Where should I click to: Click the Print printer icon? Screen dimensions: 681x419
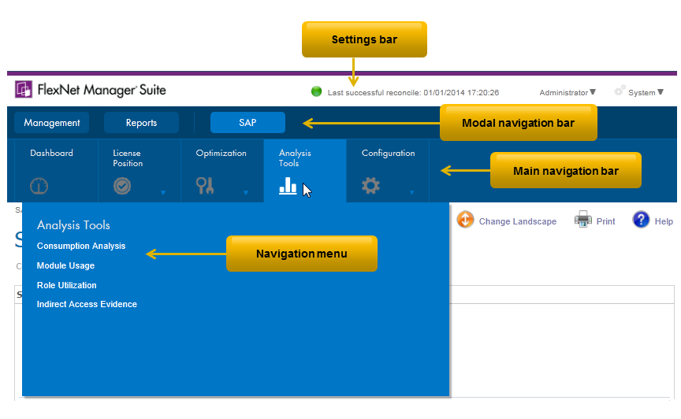(582, 220)
